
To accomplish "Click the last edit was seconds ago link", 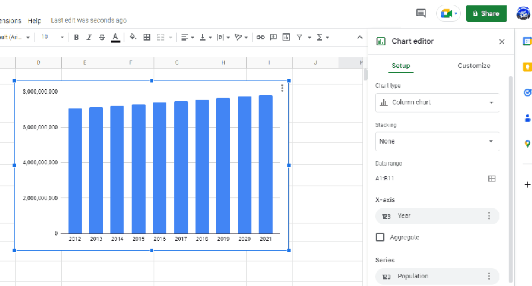I will (88, 21).
